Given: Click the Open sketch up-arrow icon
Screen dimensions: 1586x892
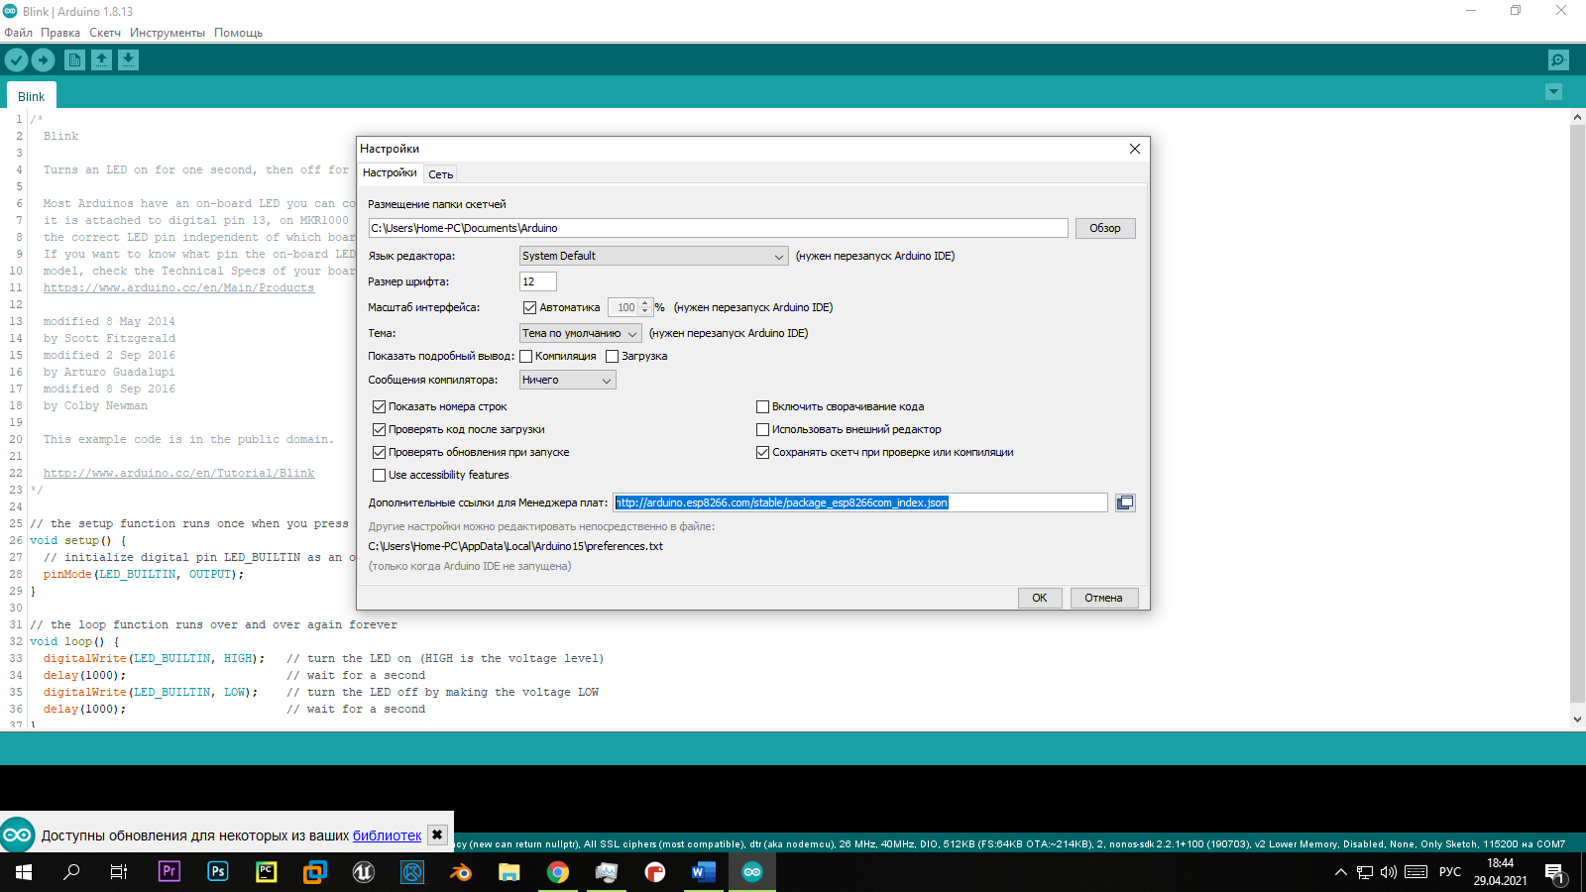Looking at the screenshot, I should (x=101, y=60).
